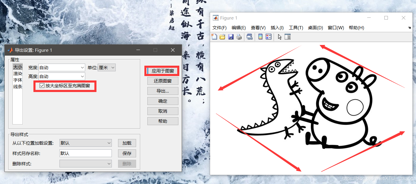Click 保存 save style button
Image resolution: width=416 pixels, height=184 pixels.
[127, 153]
